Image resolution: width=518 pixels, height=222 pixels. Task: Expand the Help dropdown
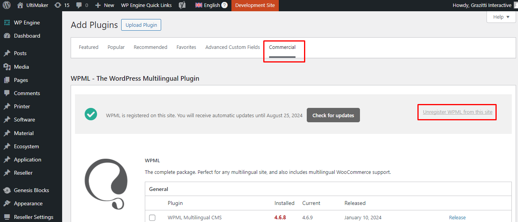501,17
